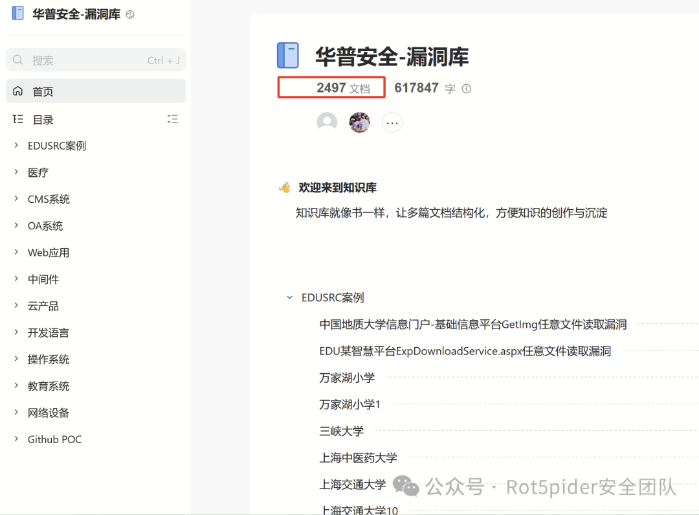Click the table-of-contents icon beside 目录
Image resolution: width=699 pixels, height=515 pixels.
18,119
